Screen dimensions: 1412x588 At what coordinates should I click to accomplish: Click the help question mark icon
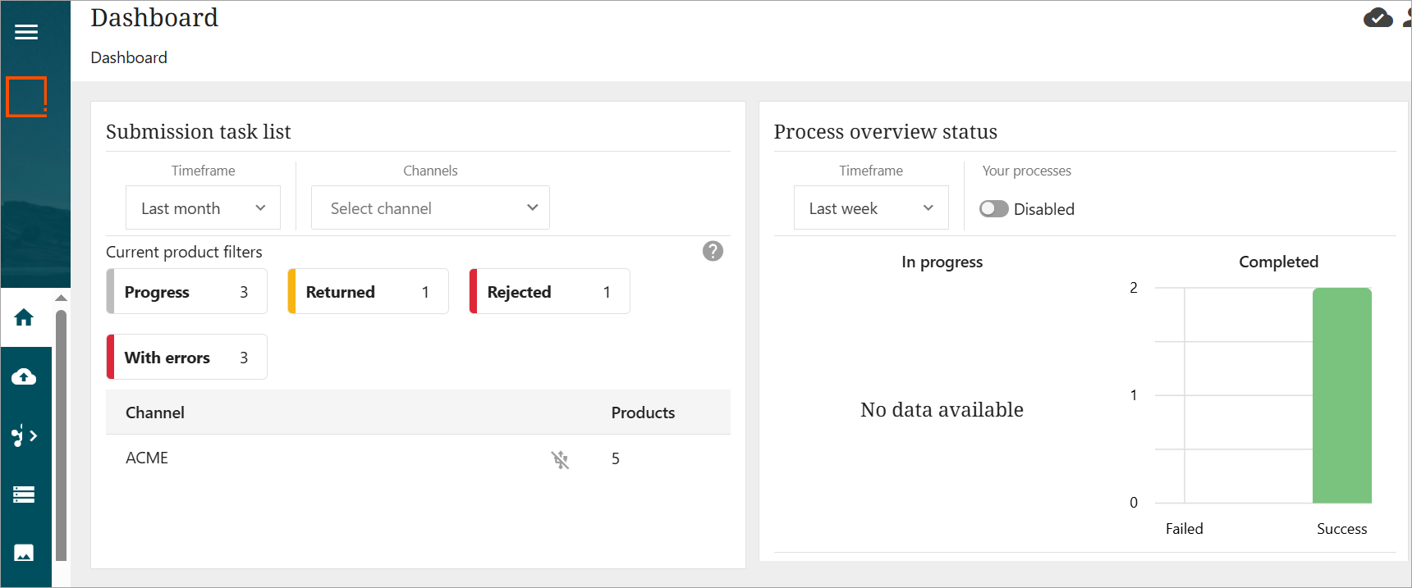713,251
